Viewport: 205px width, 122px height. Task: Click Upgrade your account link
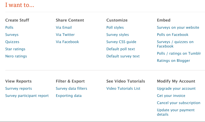[x=176, y=89]
